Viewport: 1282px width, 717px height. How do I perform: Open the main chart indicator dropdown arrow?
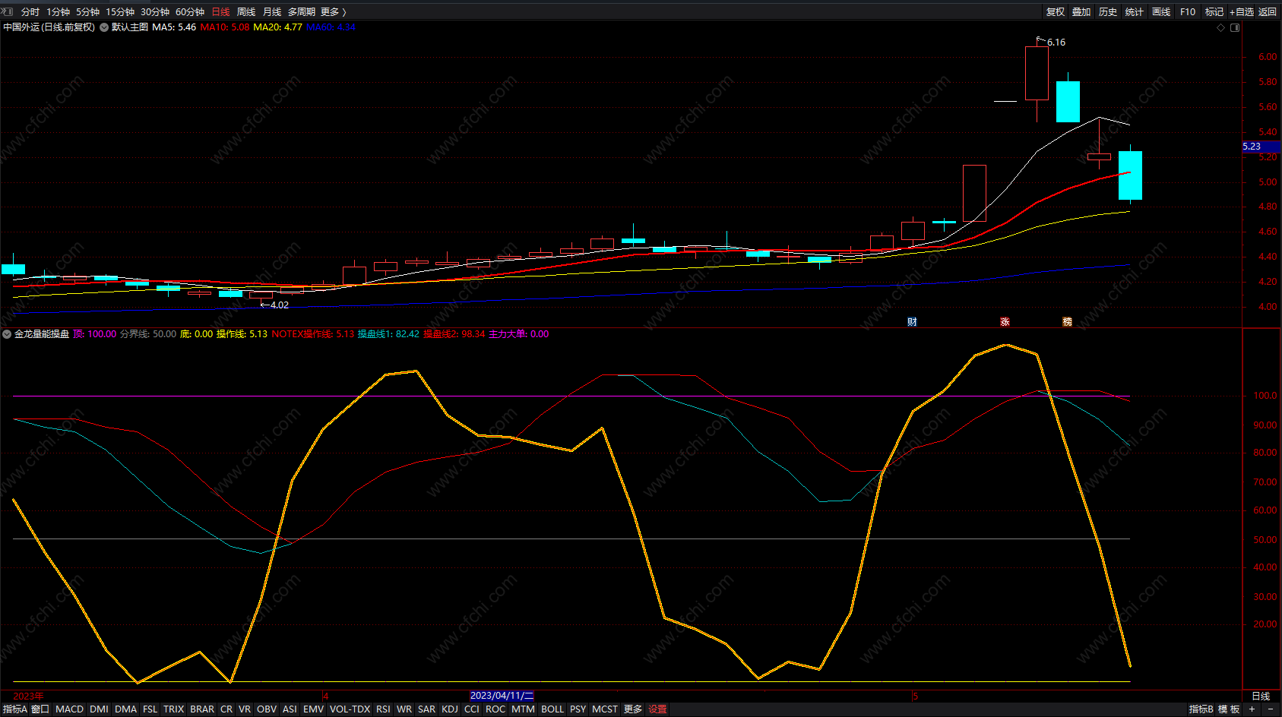(x=104, y=27)
